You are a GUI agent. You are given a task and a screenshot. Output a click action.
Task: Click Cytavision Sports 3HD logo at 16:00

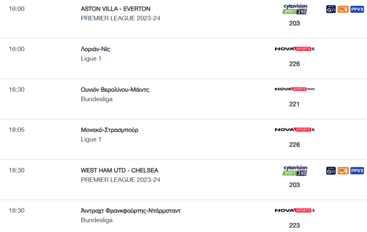tap(295, 9)
